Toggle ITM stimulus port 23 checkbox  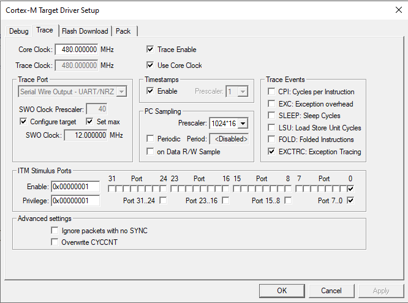pyautogui.click(x=174, y=189)
